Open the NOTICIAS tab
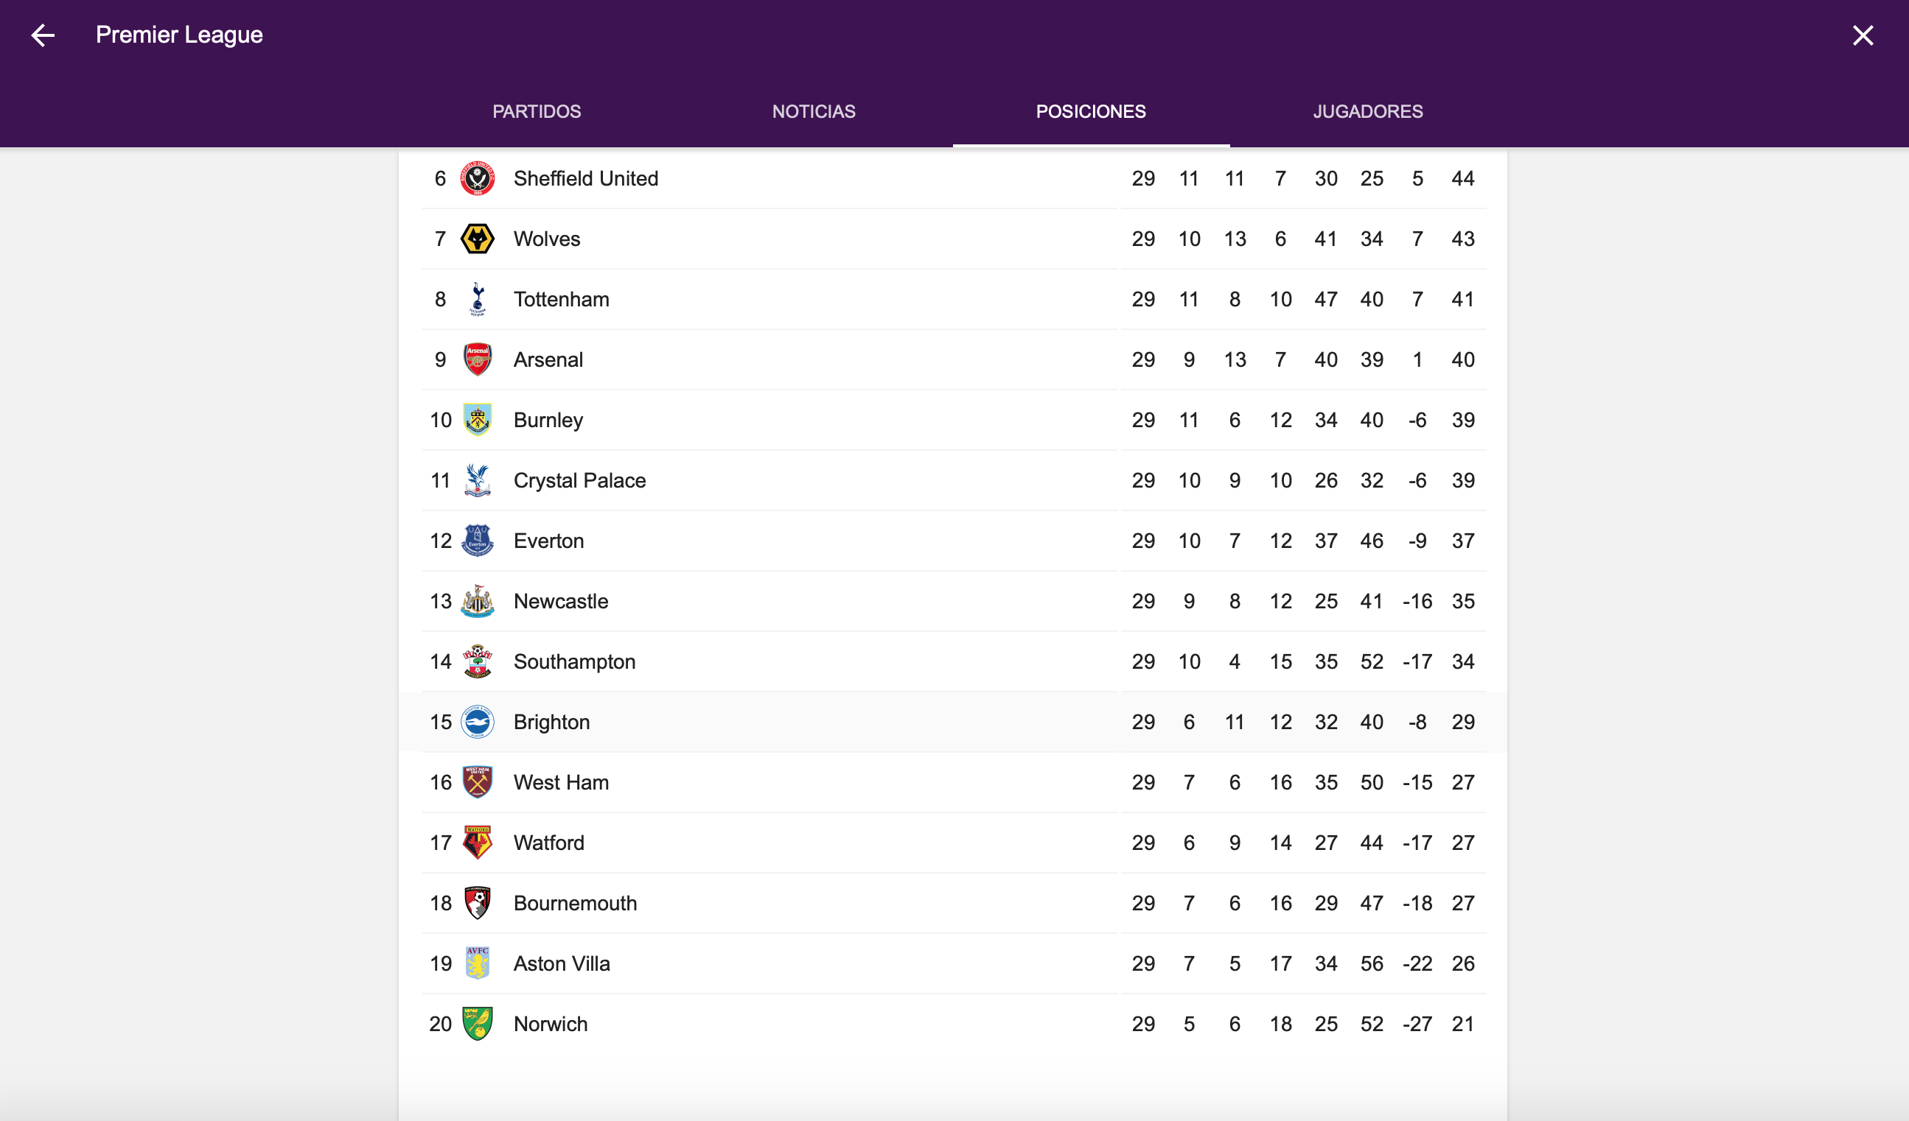1909x1121 pixels. click(814, 111)
